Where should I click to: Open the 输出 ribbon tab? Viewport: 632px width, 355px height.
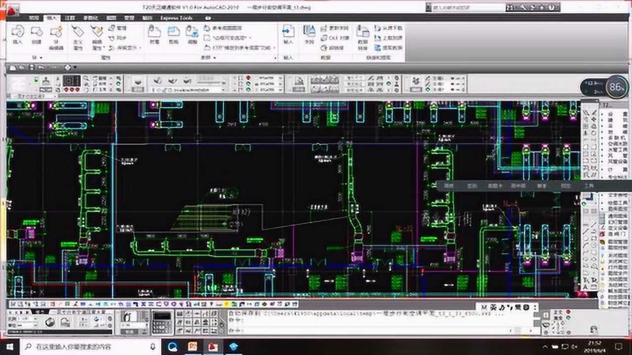pos(147,18)
